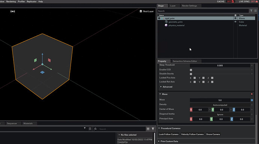Click the rigid_prim Xform icon

pos(163,18)
